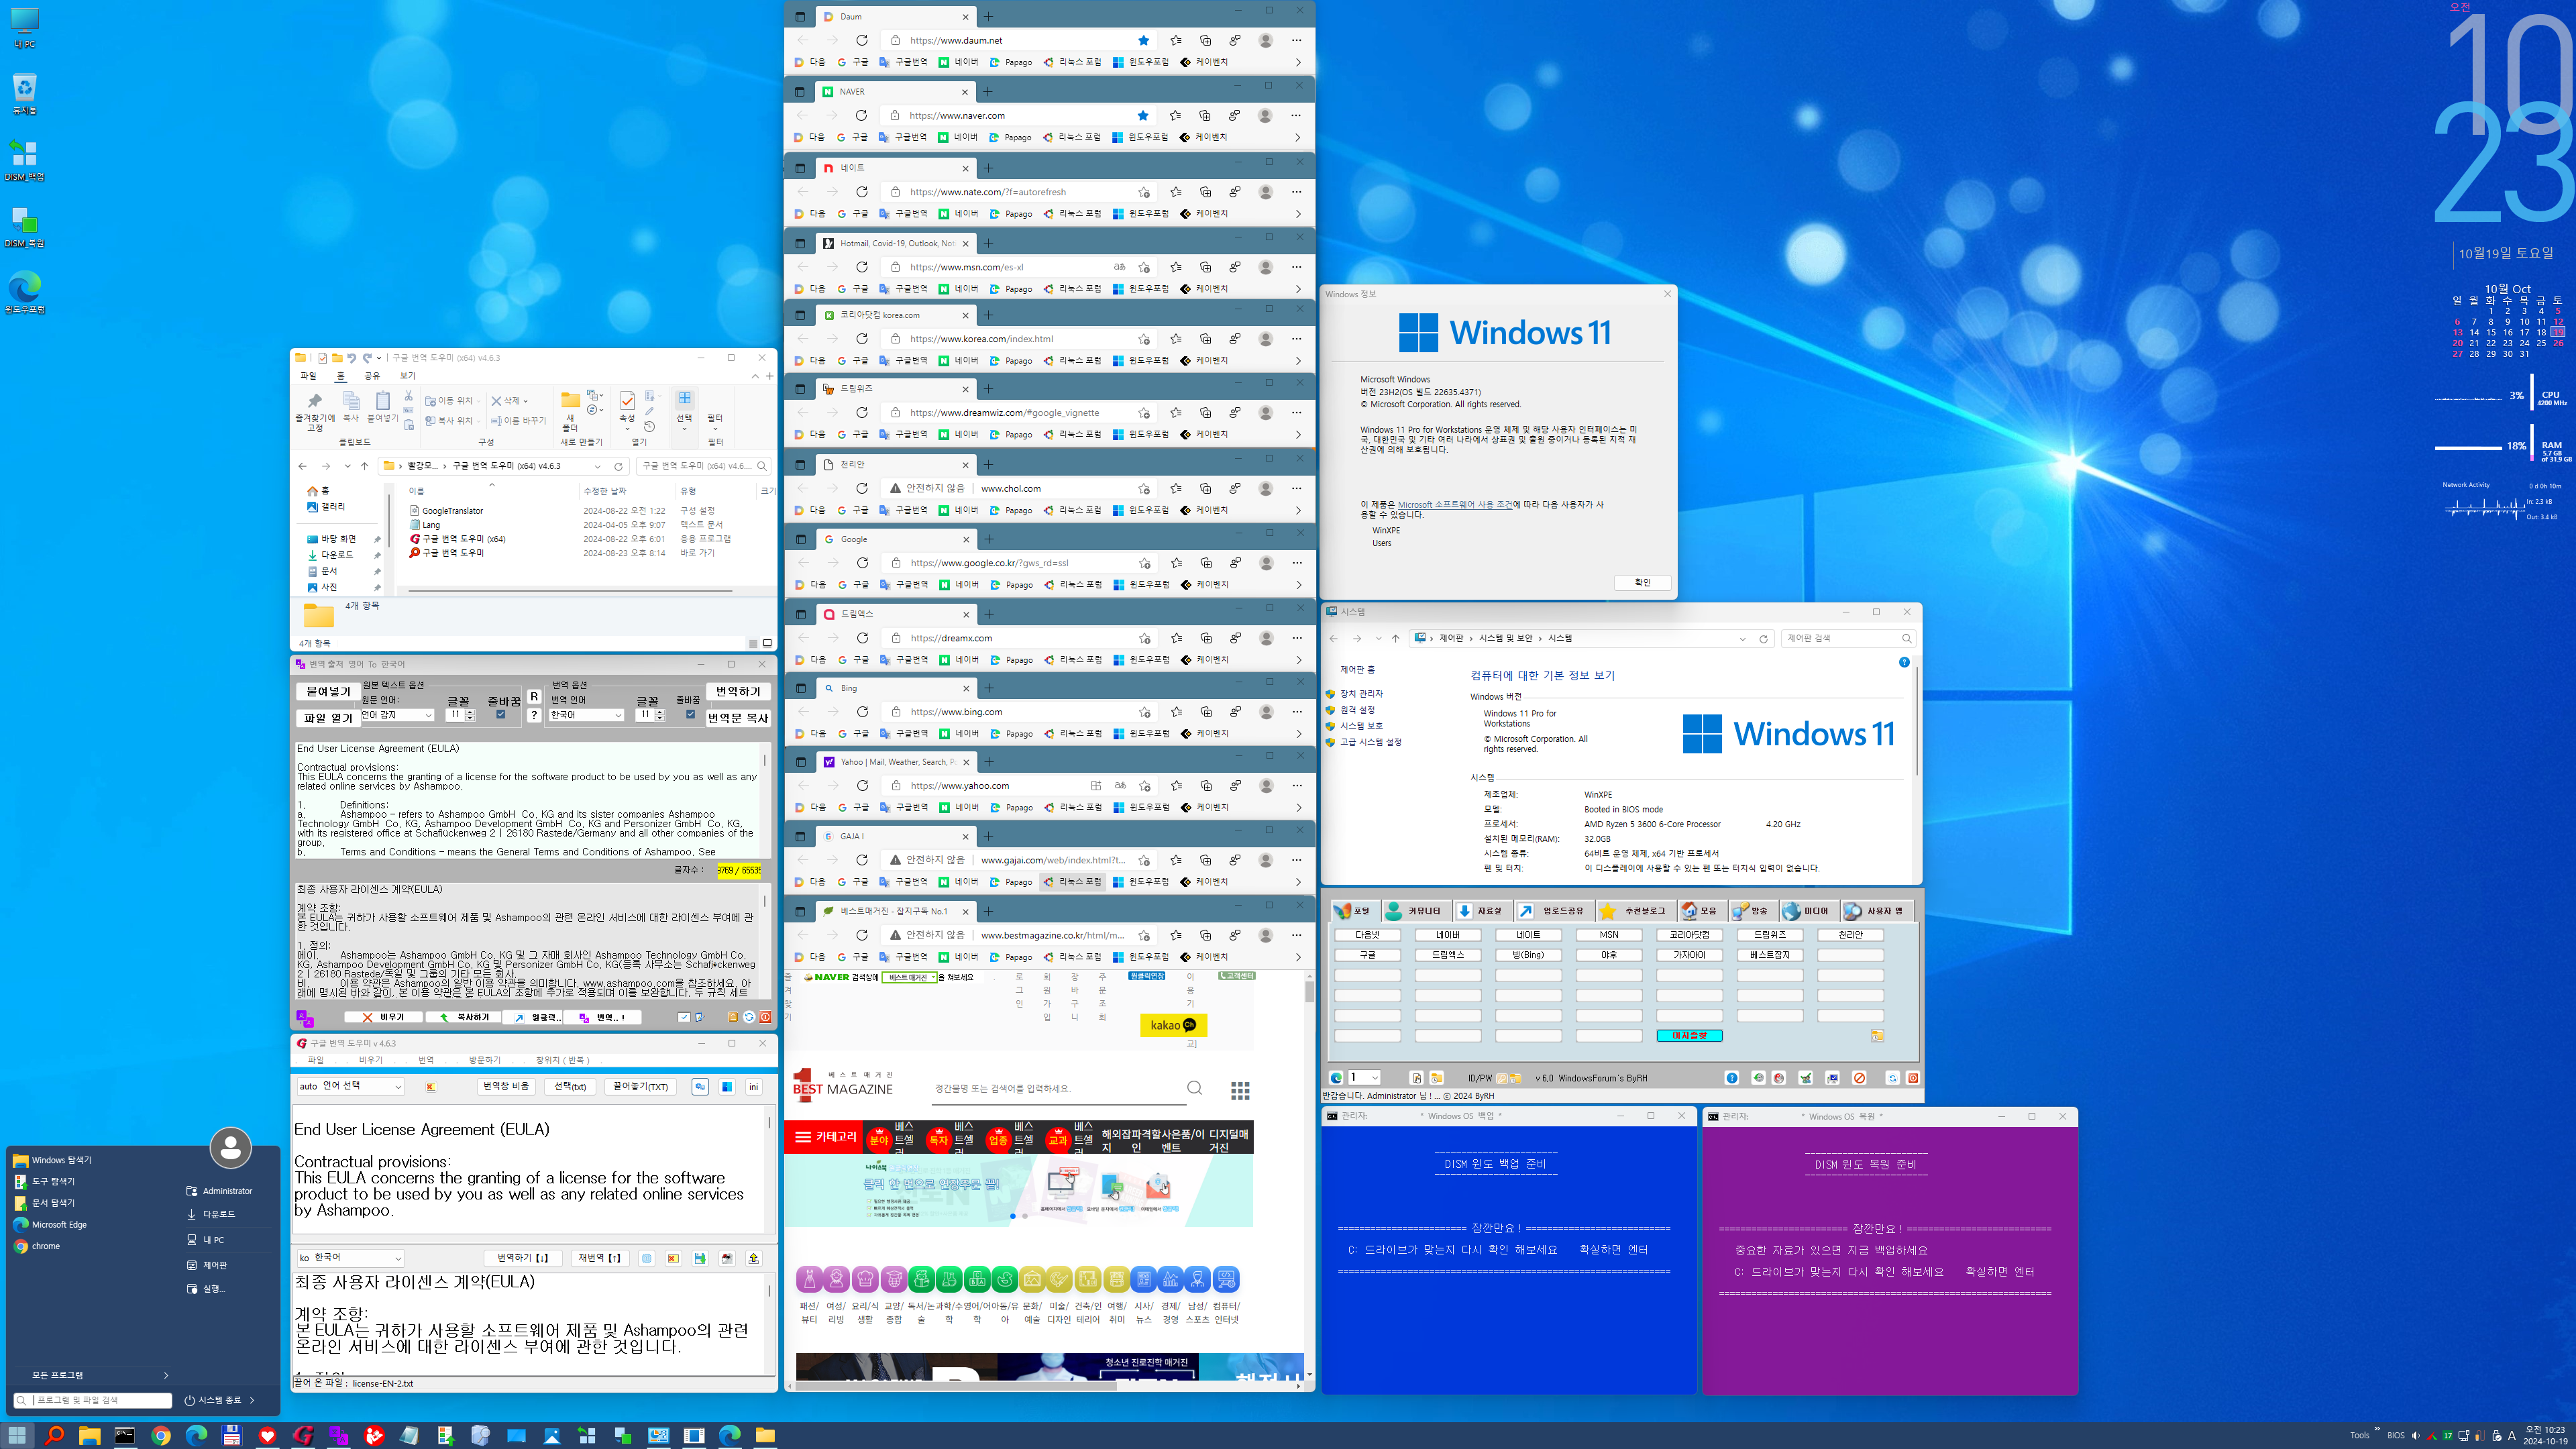Open 보기 tab in File Explorer ribbon
This screenshot has height=1449, width=2576.
(x=407, y=376)
